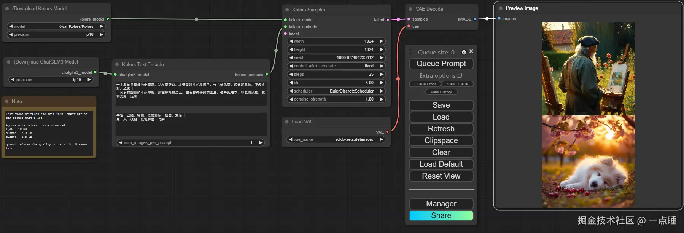Click latent input connector on Kolors Sampler
The image size is (684, 233).
pos(285,34)
